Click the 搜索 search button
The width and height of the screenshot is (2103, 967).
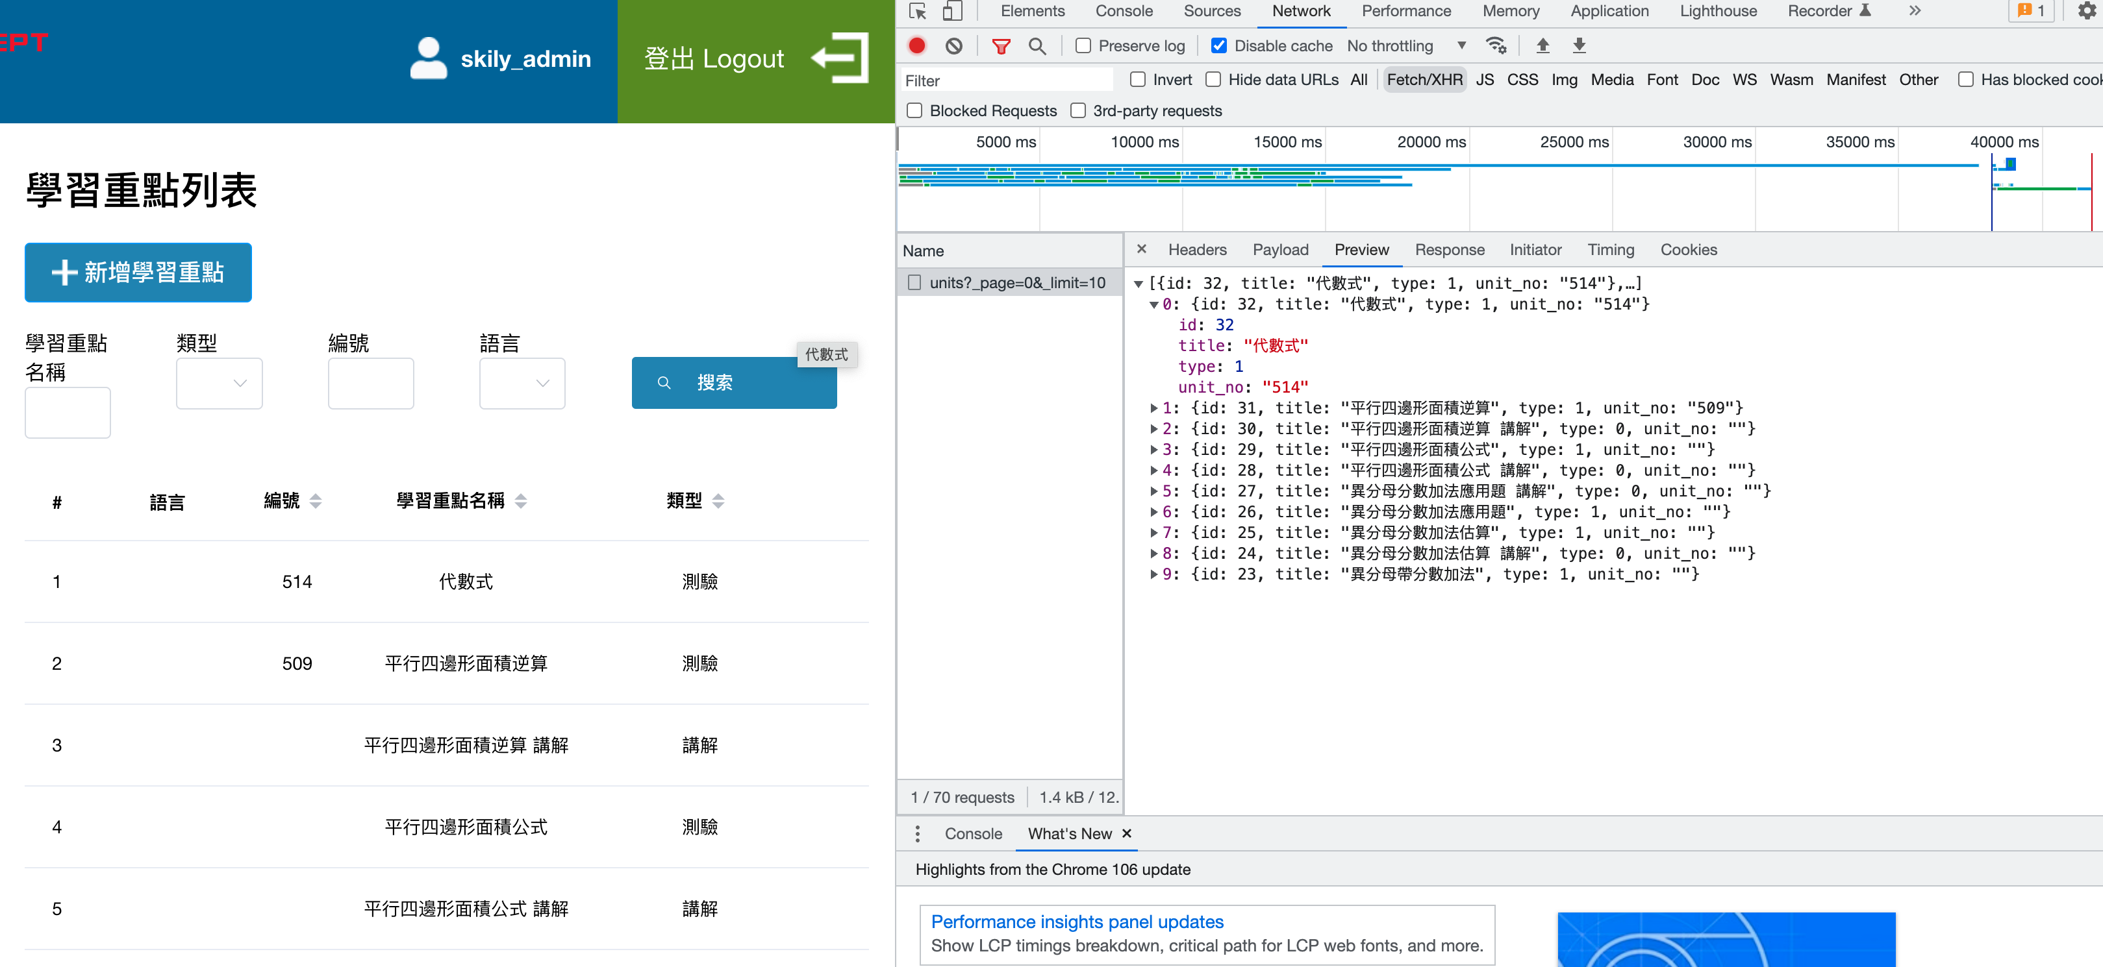click(x=734, y=383)
